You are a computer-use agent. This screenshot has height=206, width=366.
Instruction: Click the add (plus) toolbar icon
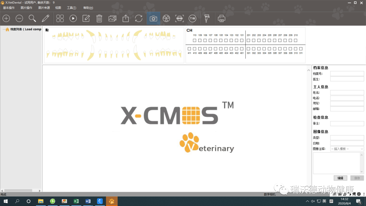coord(6,18)
